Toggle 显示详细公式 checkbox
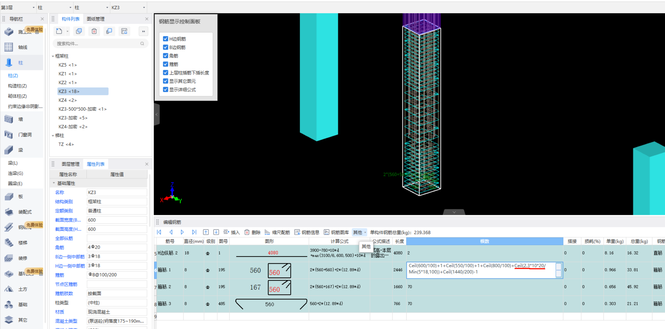This screenshot has width=665, height=329. [x=165, y=90]
